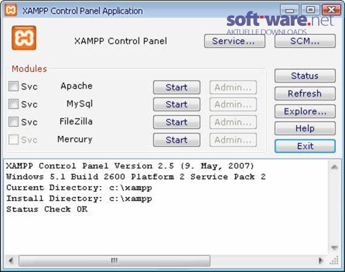Open Admin for Apache

(233, 87)
